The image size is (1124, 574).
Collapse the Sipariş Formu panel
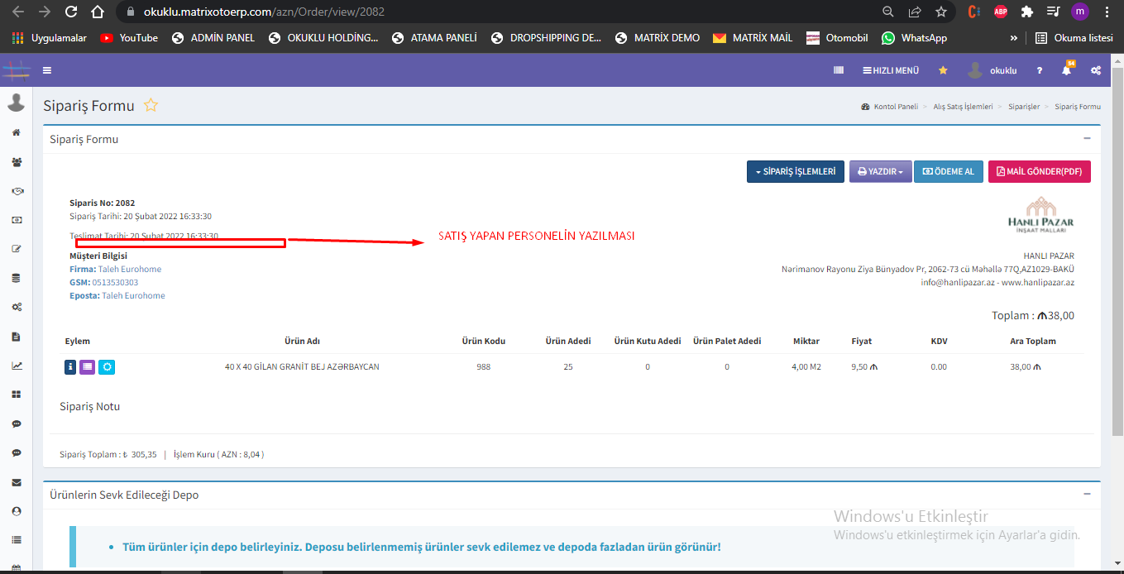(x=1087, y=139)
